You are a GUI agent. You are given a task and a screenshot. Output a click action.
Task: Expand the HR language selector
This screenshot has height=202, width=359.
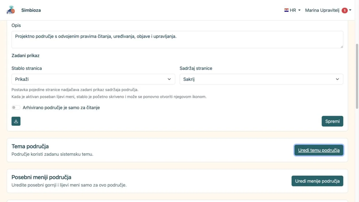pyautogui.click(x=292, y=10)
